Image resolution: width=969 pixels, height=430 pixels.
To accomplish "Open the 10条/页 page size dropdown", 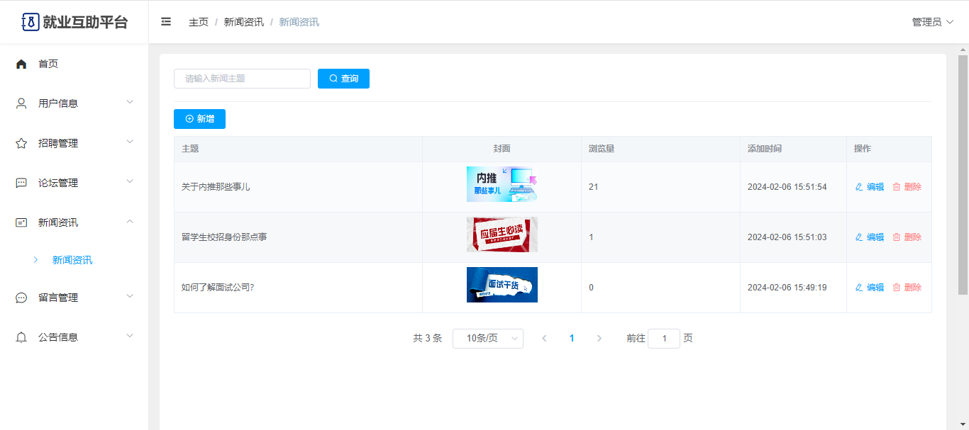I will pyautogui.click(x=487, y=339).
